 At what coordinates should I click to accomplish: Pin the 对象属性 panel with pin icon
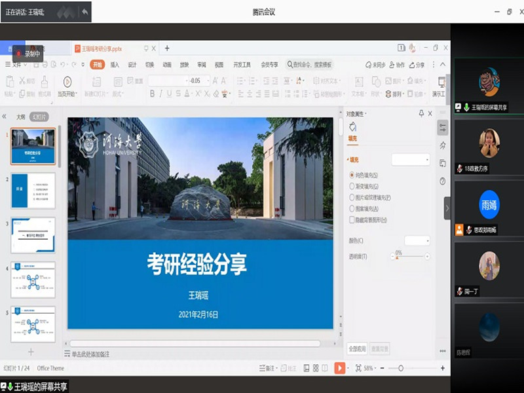[x=421, y=113]
